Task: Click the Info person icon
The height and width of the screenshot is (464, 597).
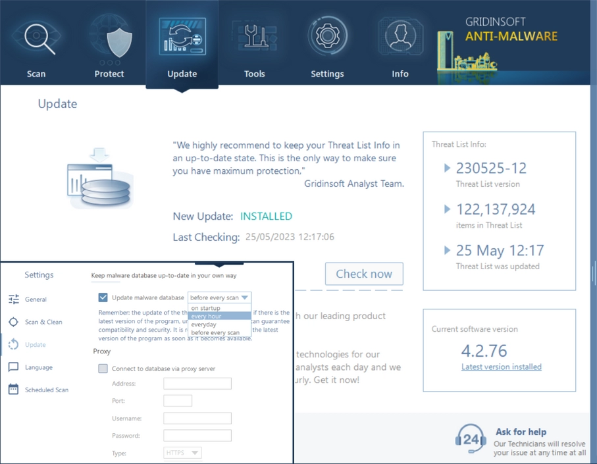Action: (x=400, y=38)
